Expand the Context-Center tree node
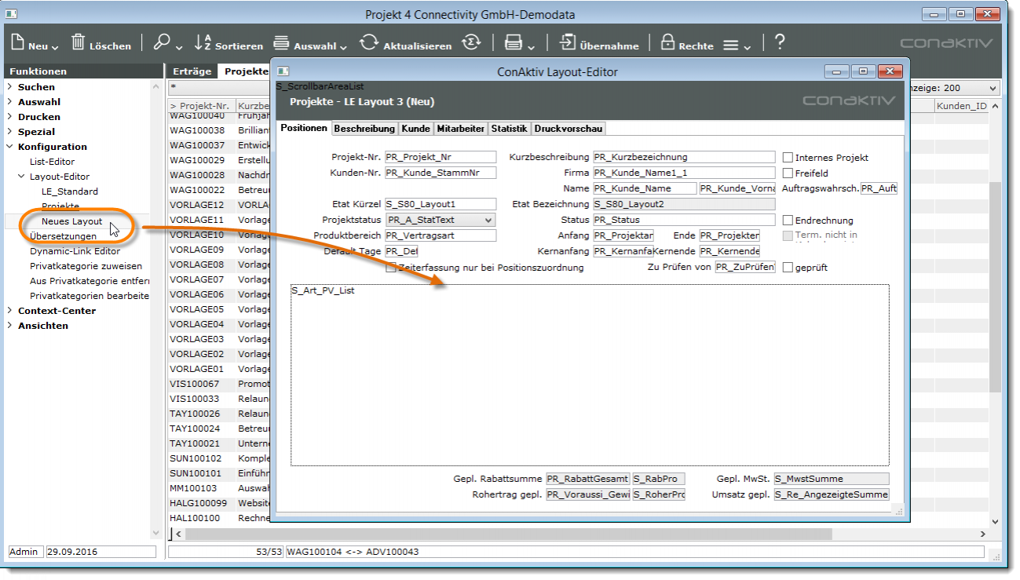 tap(9, 311)
